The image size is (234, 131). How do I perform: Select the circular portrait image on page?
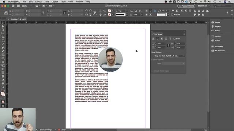110,60
